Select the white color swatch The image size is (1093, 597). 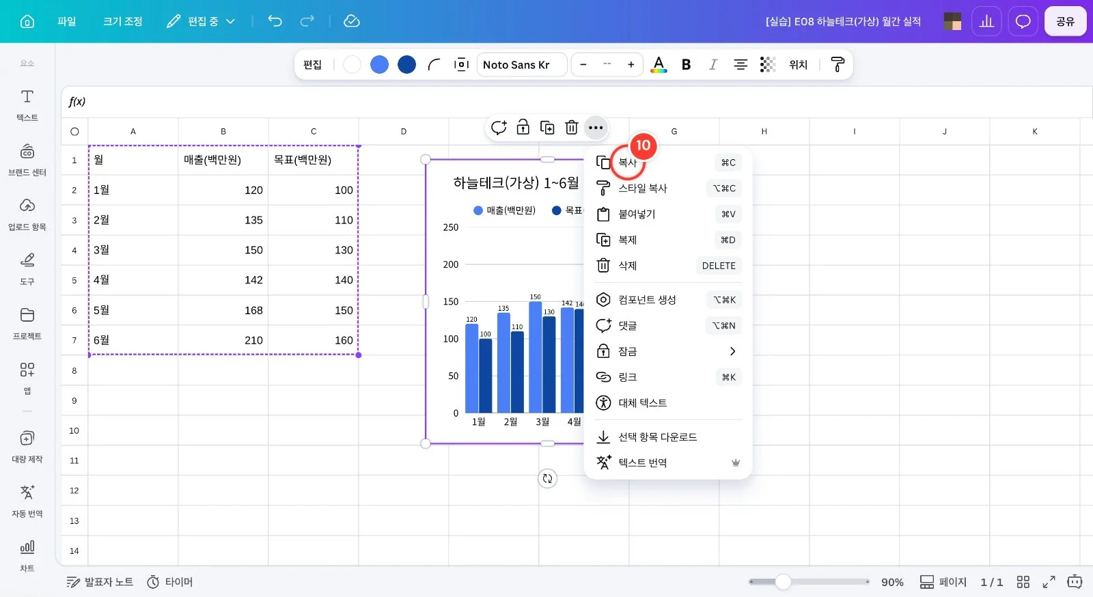[x=352, y=65]
